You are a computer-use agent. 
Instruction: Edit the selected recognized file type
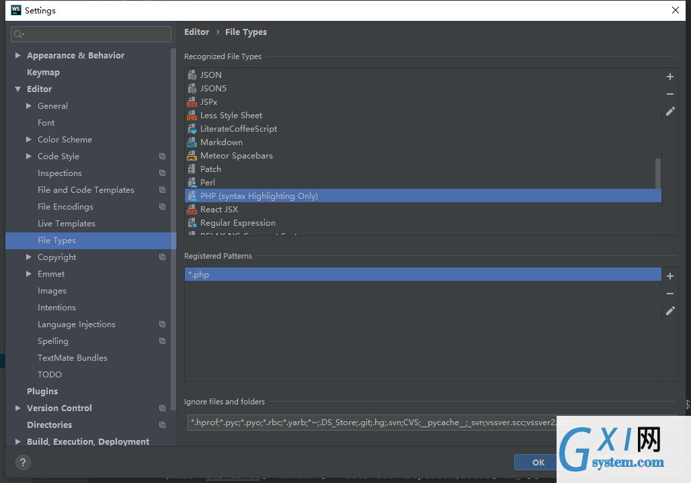pos(670,112)
